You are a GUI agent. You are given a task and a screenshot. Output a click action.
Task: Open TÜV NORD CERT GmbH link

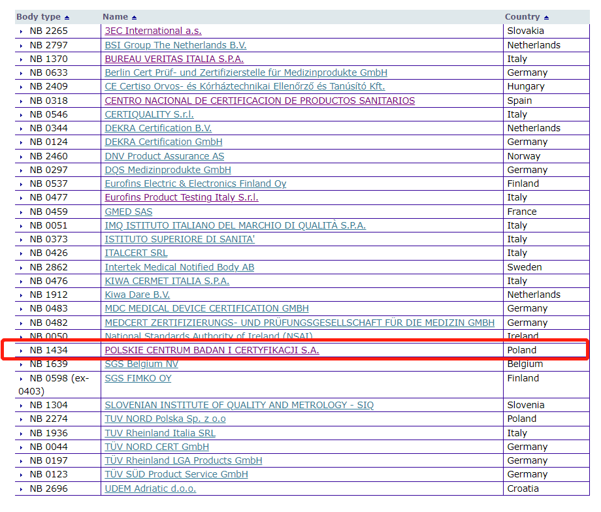[x=157, y=447]
